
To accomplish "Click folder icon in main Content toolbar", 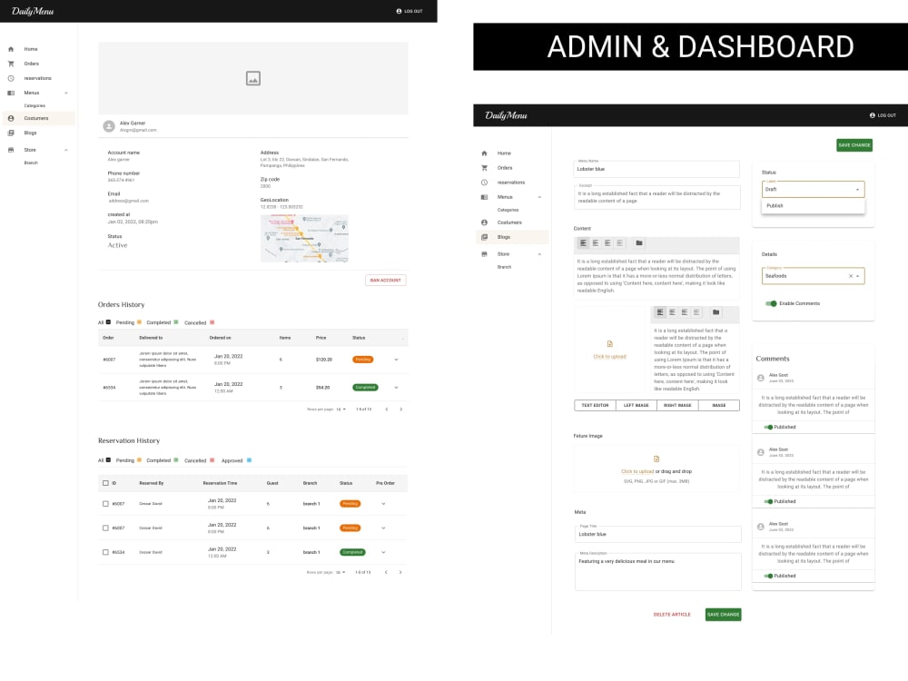I will click(638, 243).
